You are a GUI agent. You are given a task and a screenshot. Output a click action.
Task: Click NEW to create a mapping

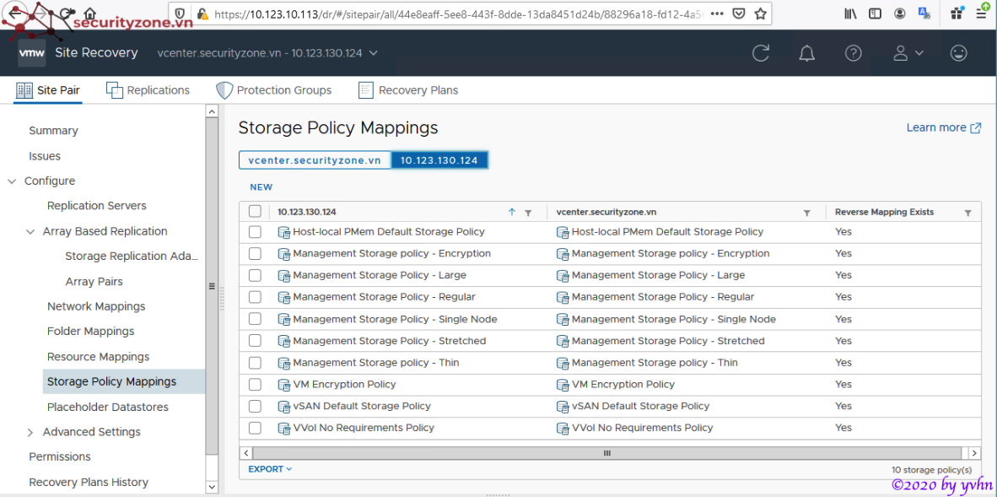coord(261,187)
